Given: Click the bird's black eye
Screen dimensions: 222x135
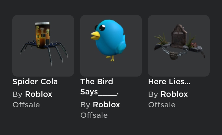Looking at the screenshot, I should (102, 28).
